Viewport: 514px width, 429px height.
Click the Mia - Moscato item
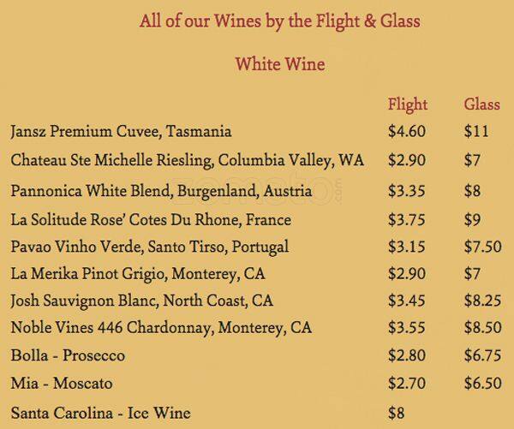(62, 383)
